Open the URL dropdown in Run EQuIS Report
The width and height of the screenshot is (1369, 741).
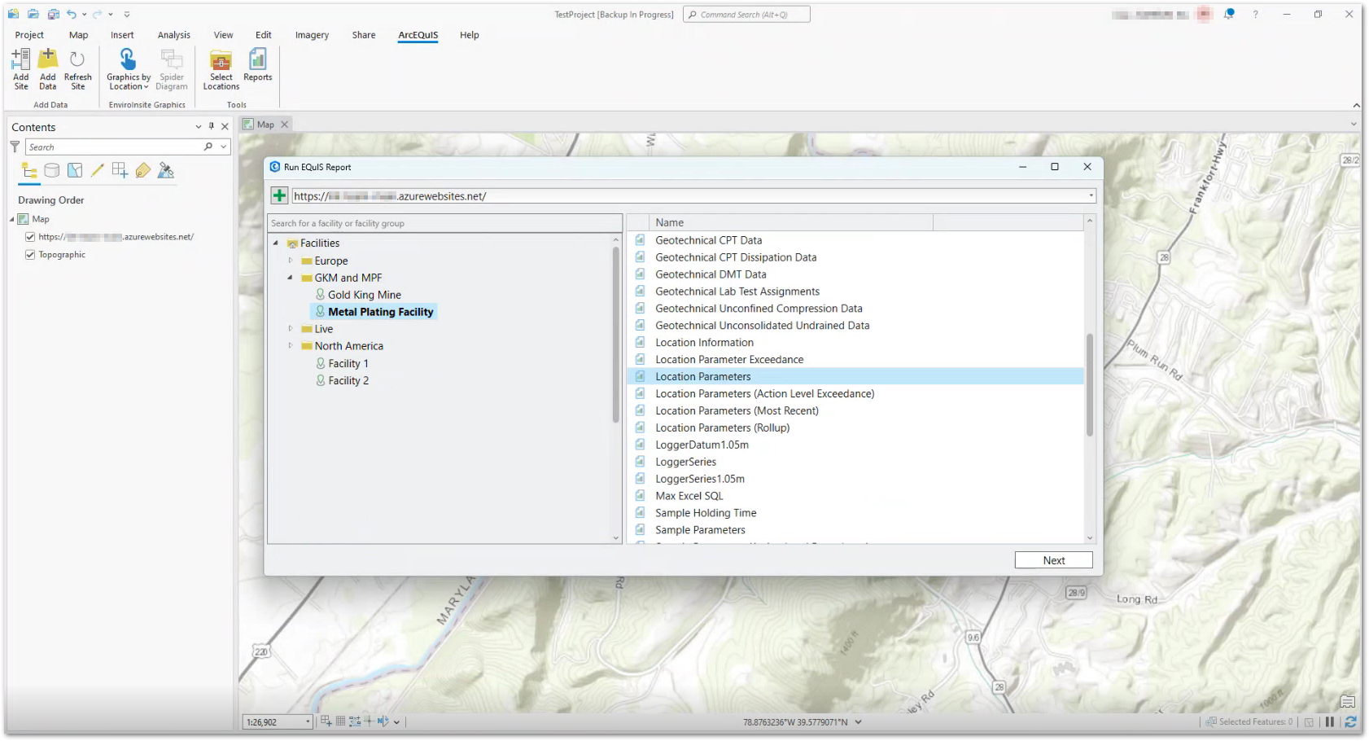1091,195
